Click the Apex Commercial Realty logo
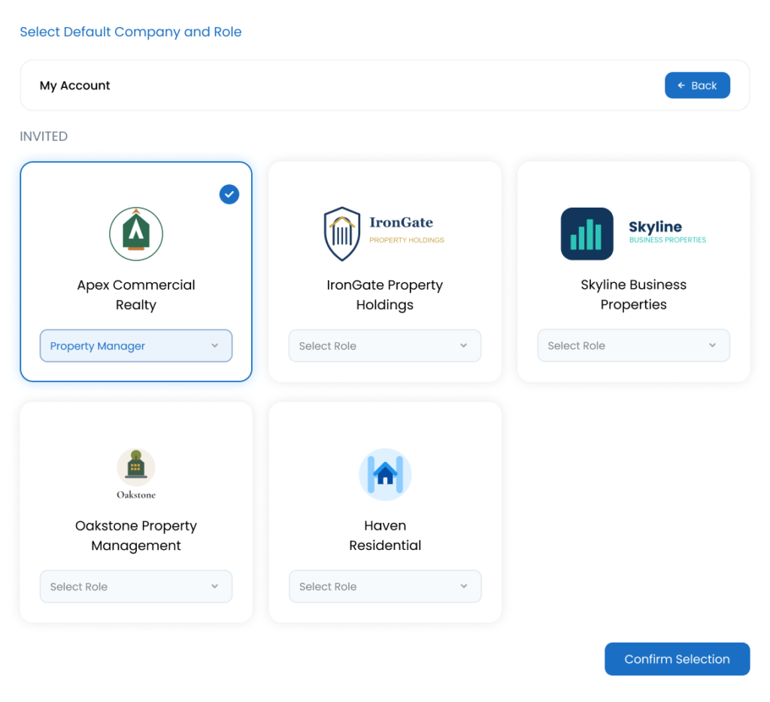770x702 pixels. click(136, 234)
